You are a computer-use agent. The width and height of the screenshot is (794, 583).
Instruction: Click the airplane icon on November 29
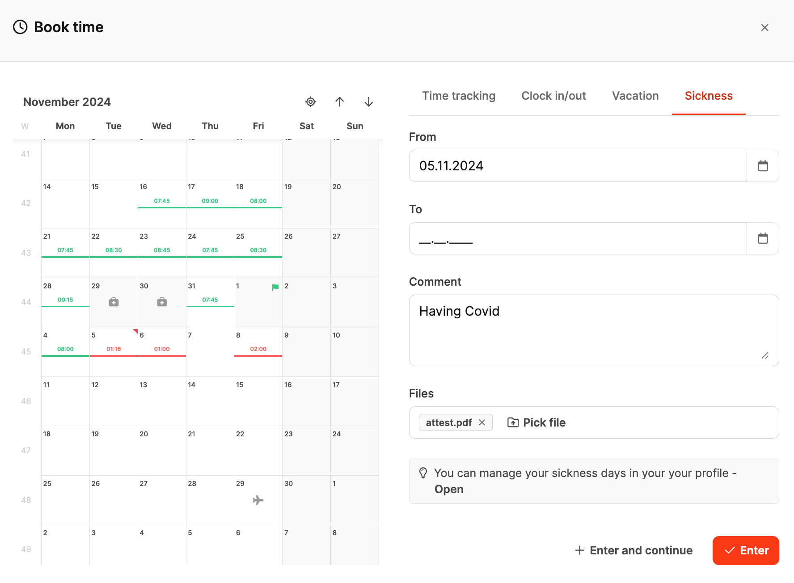coord(258,500)
